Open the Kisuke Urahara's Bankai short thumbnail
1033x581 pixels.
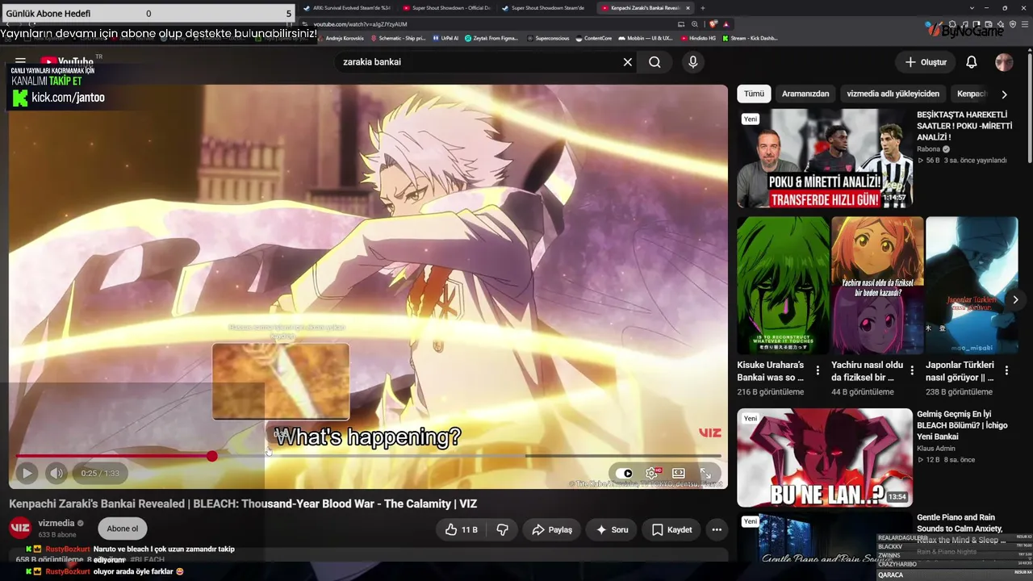(x=783, y=285)
